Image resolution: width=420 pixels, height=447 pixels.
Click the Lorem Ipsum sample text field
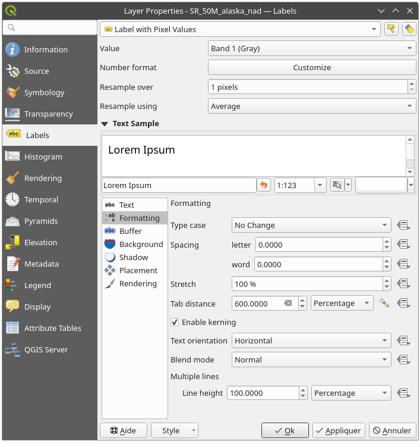point(178,185)
